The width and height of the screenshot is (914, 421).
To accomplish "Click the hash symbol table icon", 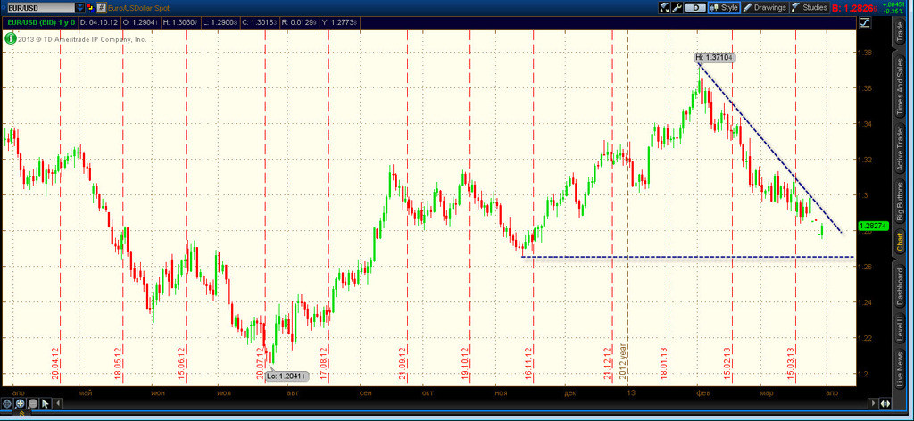I will coord(101,7).
